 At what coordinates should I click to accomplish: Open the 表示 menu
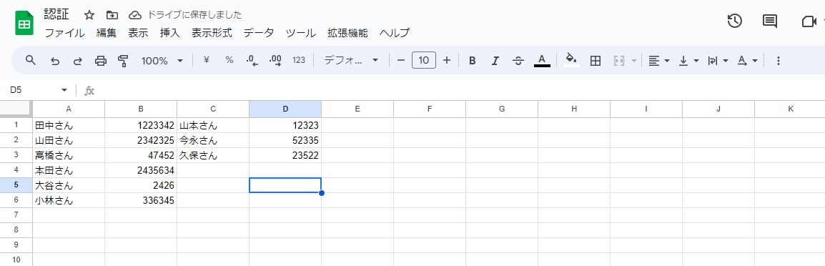tap(138, 33)
